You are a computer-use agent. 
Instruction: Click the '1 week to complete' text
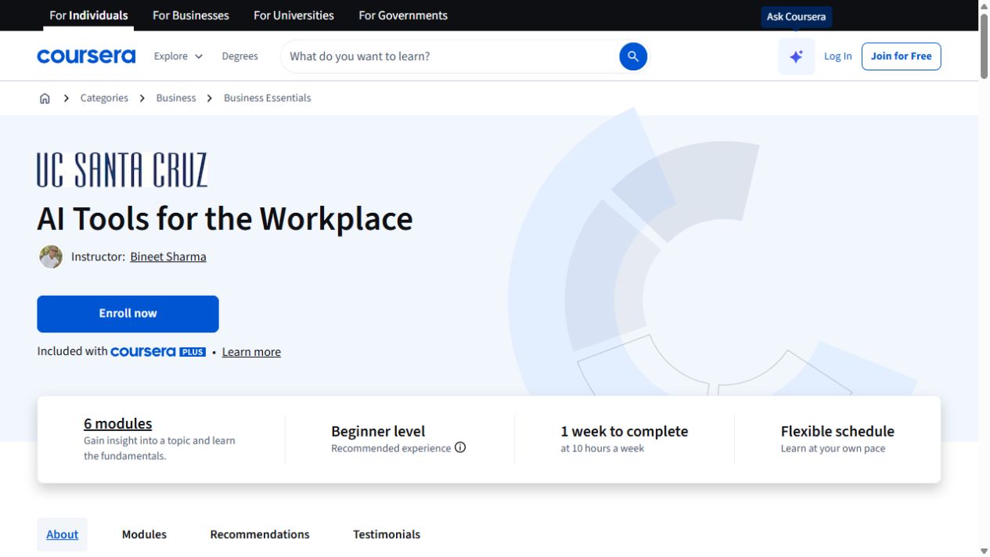625,431
